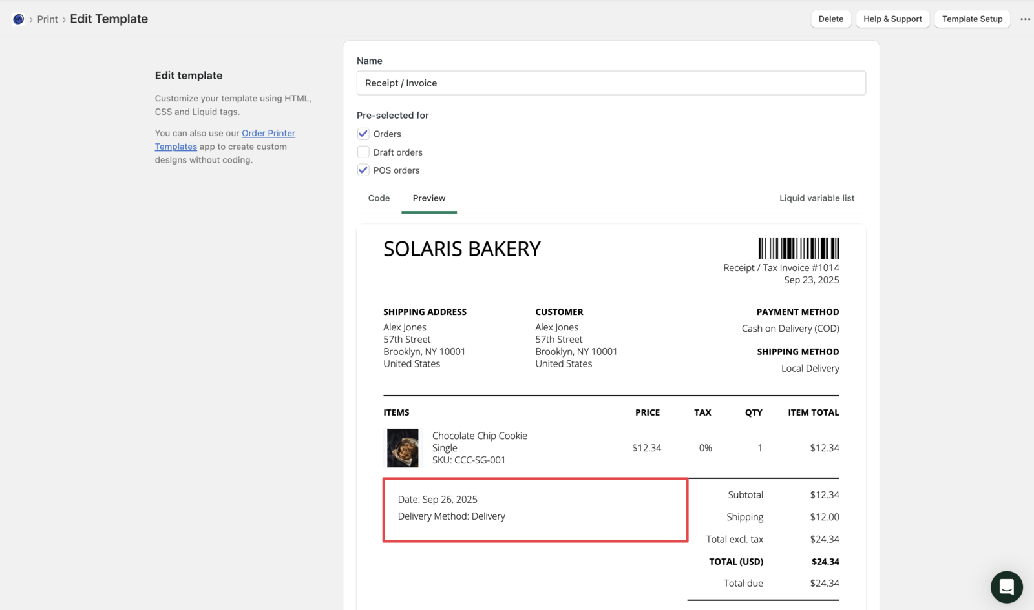This screenshot has height=610, width=1034.
Task: Click the Delete button
Action: coord(830,19)
